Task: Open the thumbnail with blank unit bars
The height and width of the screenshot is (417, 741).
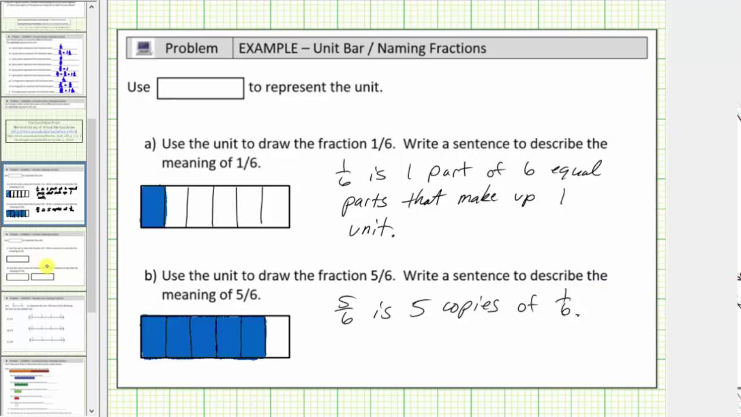Action: click(x=44, y=259)
